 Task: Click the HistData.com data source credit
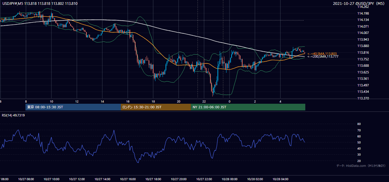tap(361, 166)
